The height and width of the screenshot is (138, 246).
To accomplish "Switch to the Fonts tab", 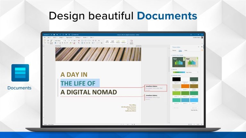I will (186, 50).
